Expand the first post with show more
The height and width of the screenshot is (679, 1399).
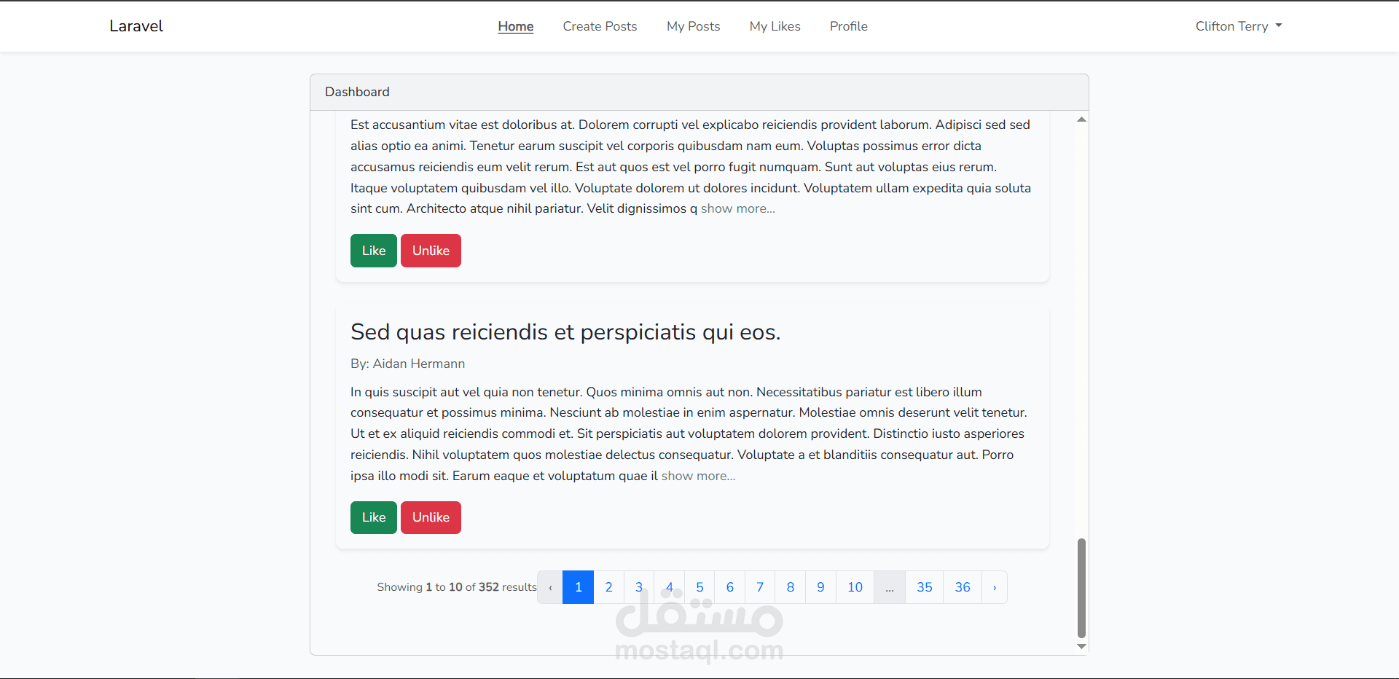pos(737,208)
